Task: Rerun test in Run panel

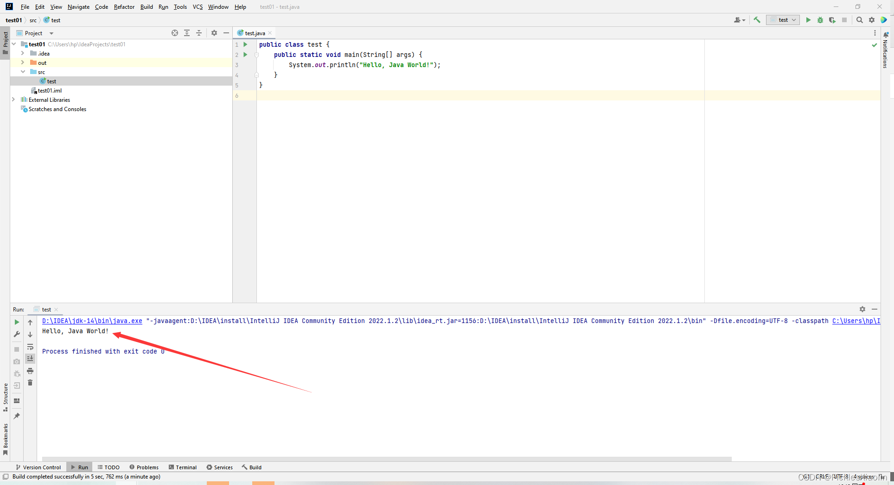Action: (17, 322)
